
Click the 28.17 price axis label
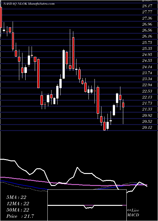pos(147,6)
